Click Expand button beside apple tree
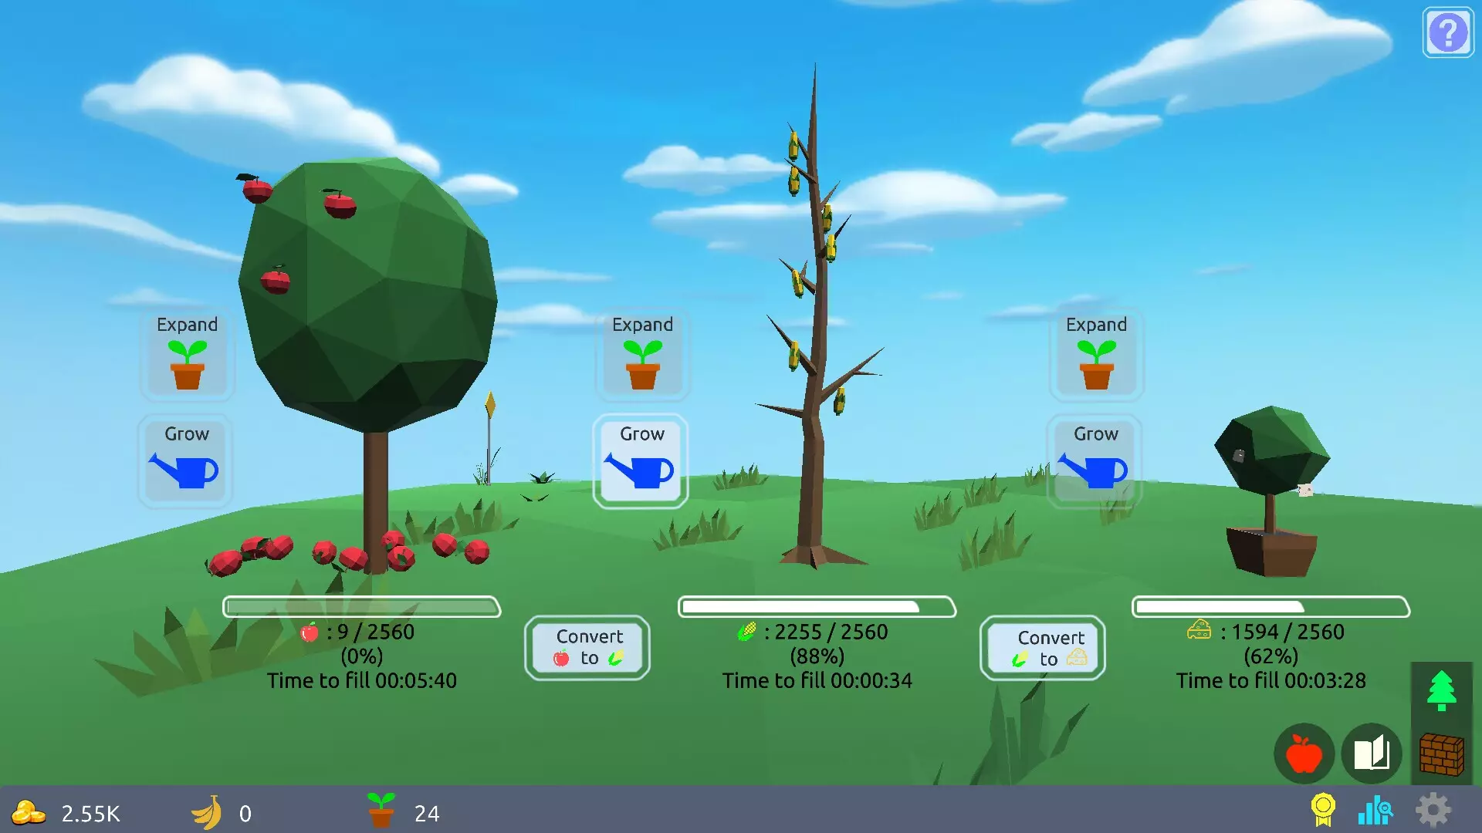Image resolution: width=1482 pixels, height=833 pixels. pyautogui.click(x=187, y=353)
